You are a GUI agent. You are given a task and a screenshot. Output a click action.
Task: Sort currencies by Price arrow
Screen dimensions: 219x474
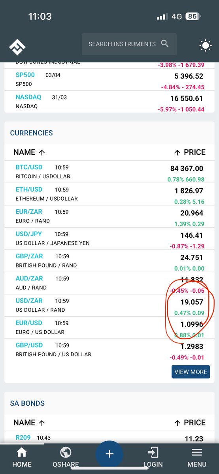tap(177, 152)
